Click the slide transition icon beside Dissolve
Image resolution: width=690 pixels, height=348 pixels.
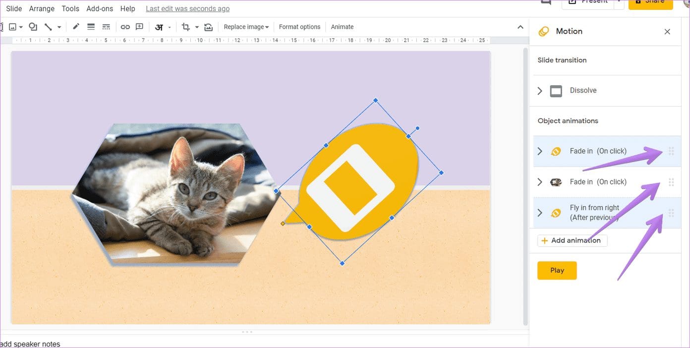(x=556, y=91)
